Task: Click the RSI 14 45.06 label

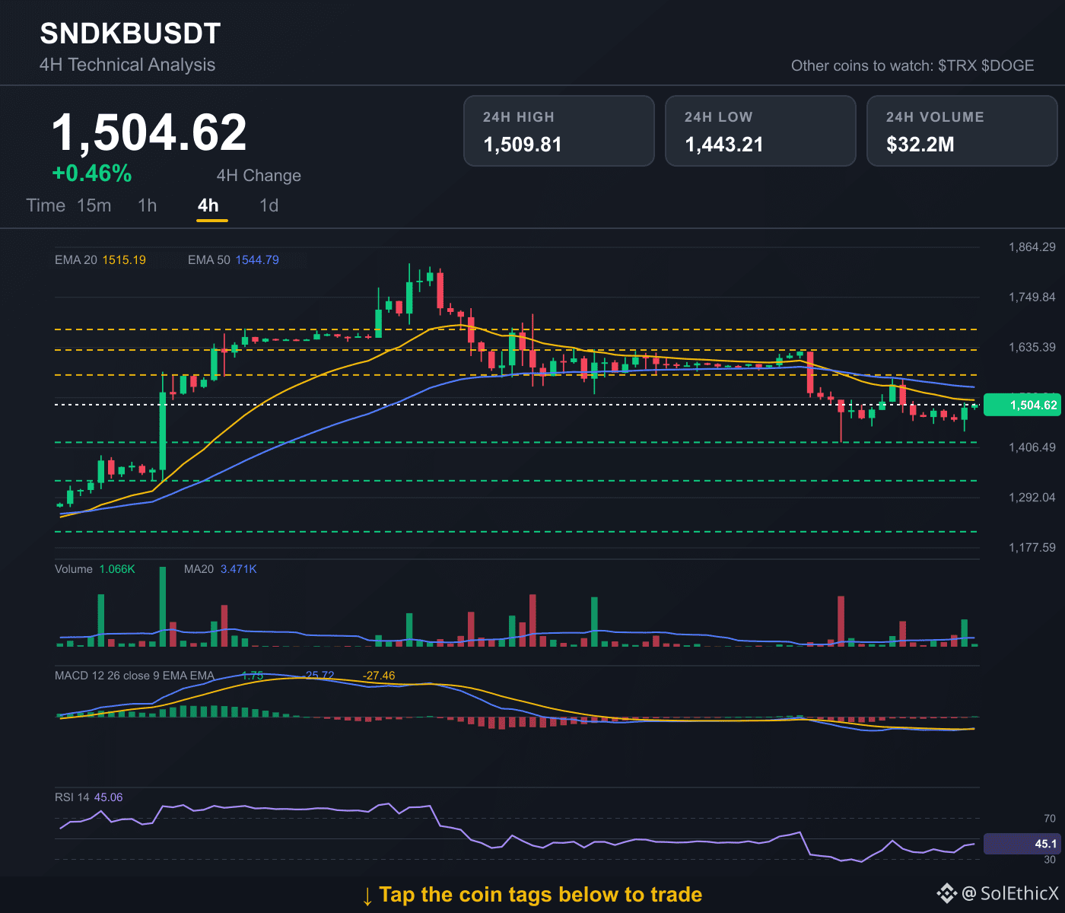Action: coord(88,797)
